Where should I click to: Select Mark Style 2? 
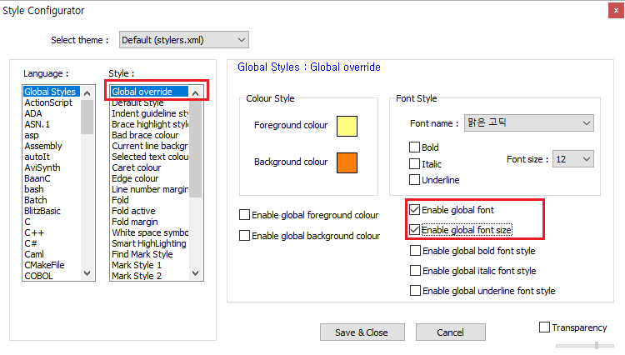pos(149,276)
